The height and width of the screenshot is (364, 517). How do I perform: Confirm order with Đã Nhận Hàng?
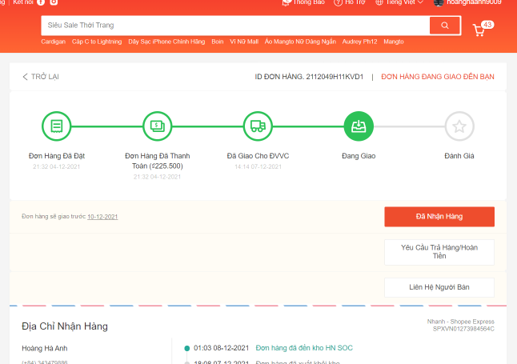pyautogui.click(x=439, y=217)
